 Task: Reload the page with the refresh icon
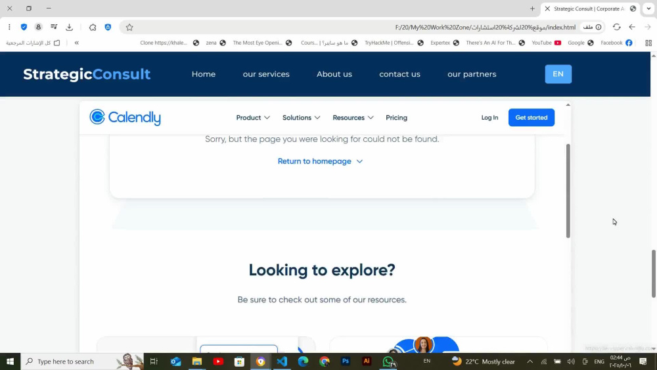coord(616,27)
